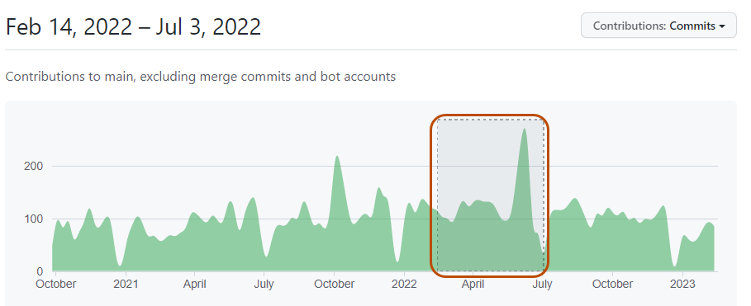Screen dimensions: 751x306
Task: Click the July label between April and October 2021
Action: 264,284
